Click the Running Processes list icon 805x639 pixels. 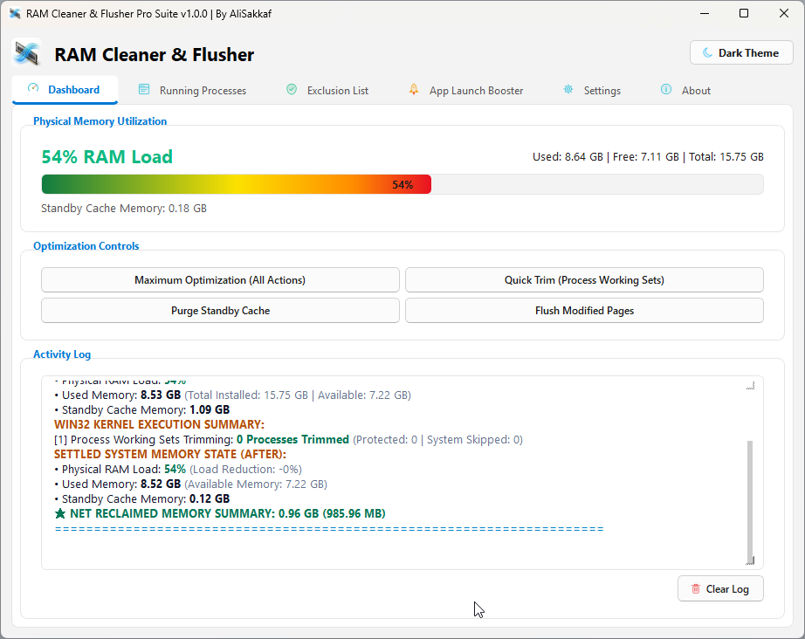click(144, 89)
